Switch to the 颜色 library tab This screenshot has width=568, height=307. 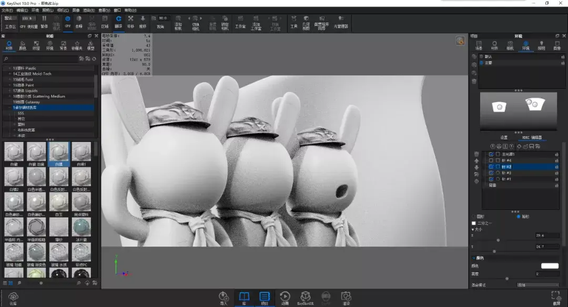coord(23,46)
